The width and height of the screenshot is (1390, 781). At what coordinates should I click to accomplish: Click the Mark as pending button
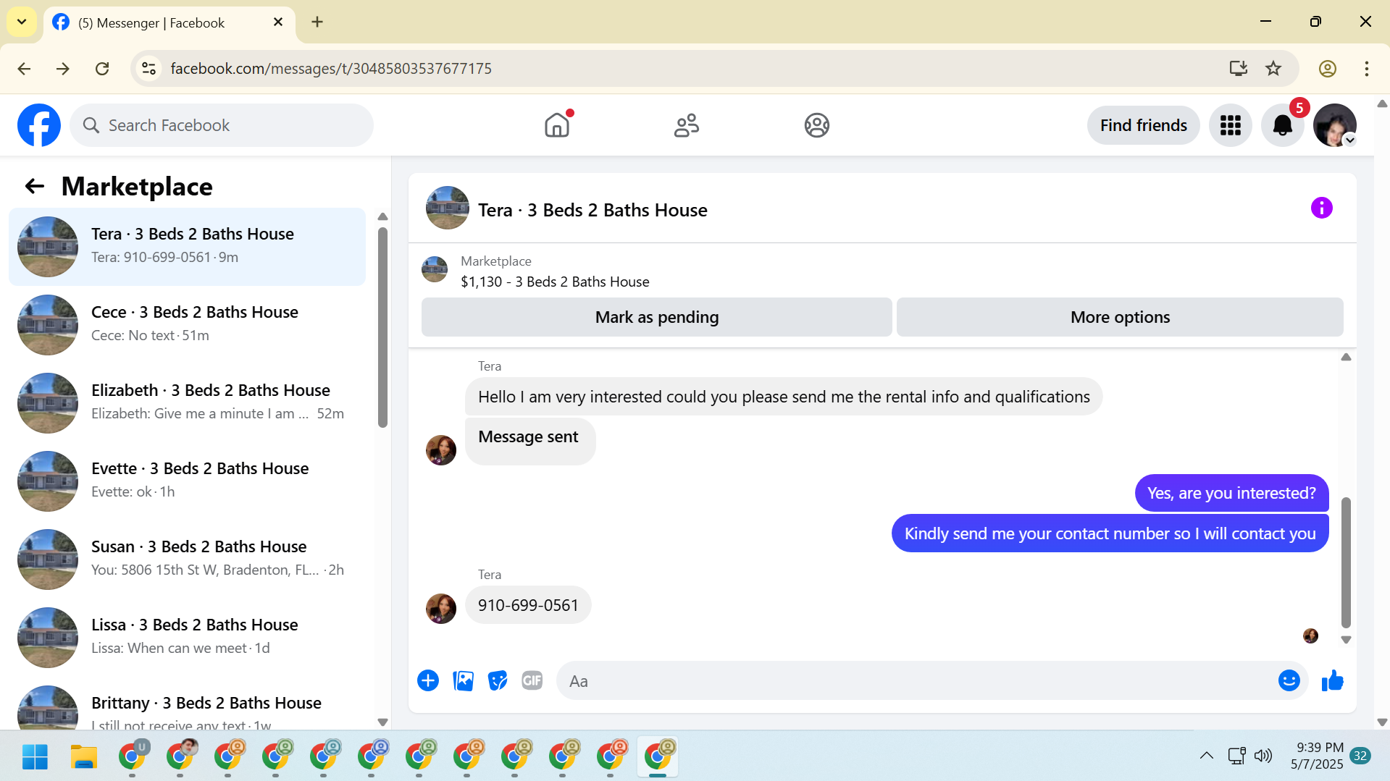(x=656, y=317)
